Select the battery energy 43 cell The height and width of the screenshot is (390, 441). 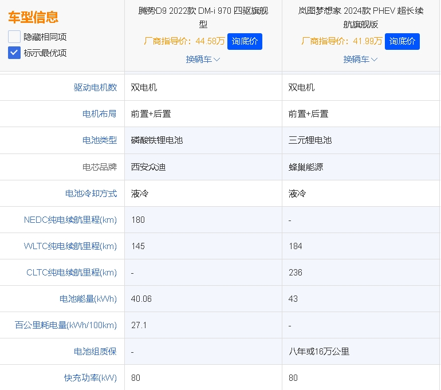(361, 298)
